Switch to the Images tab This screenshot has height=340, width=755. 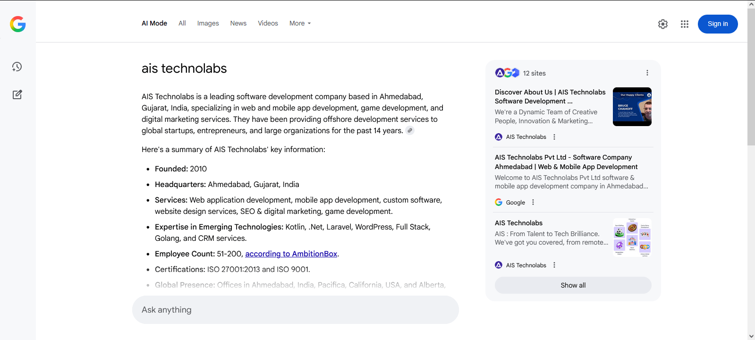click(x=208, y=23)
